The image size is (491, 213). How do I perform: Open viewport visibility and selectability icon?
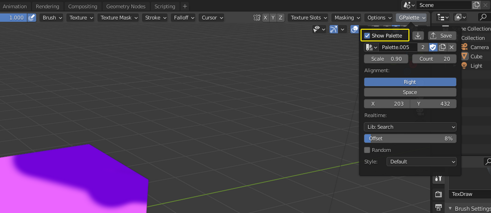(x=320, y=29)
